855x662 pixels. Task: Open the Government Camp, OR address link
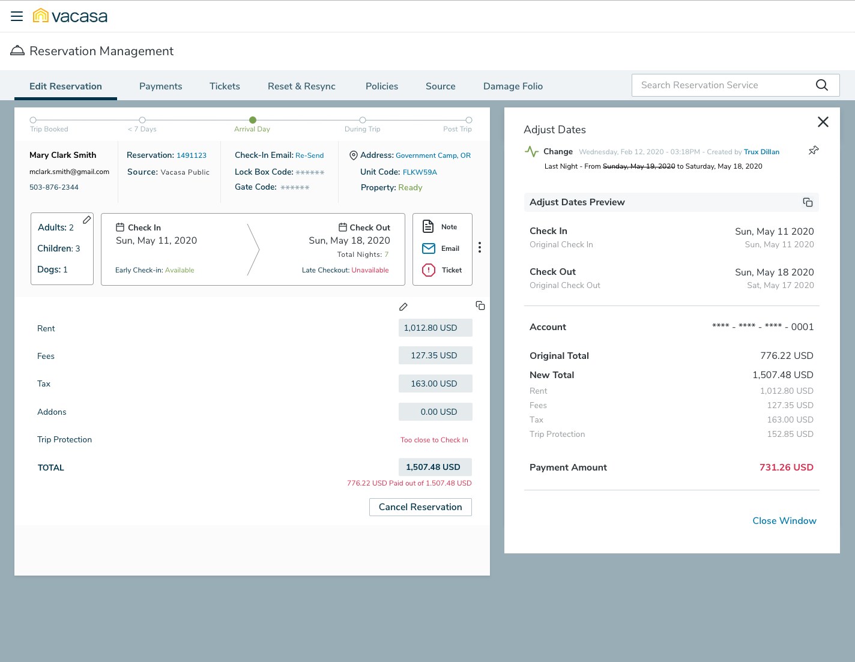433,155
